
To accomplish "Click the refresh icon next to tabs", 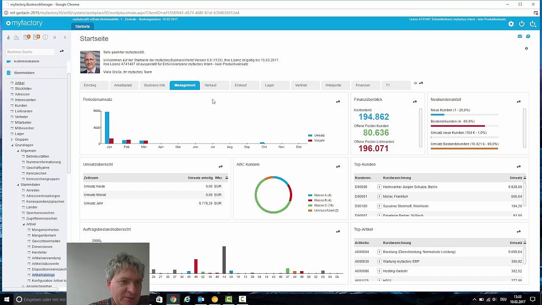I will 415,83.
